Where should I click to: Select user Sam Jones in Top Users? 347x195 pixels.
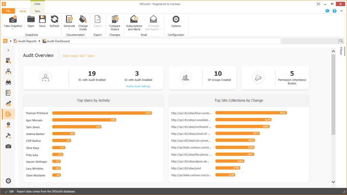(x=33, y=127)
